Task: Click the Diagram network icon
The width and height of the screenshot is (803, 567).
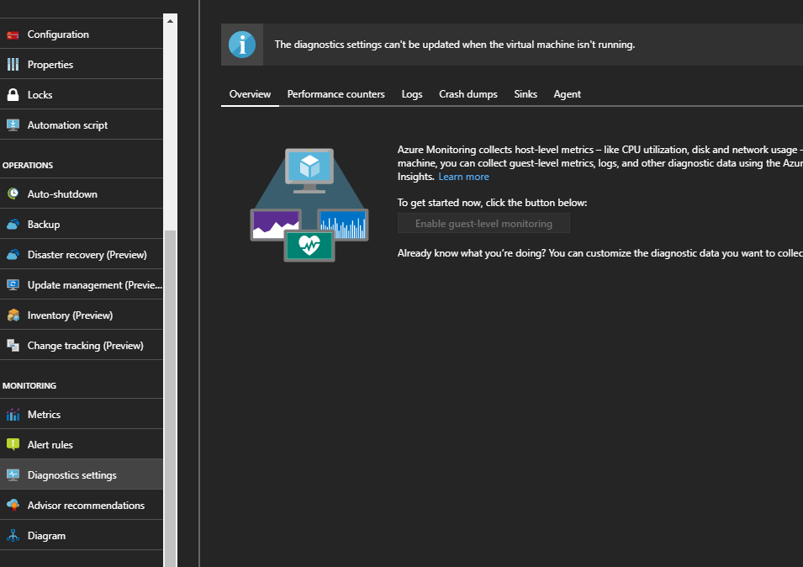Action: point(13,535)
